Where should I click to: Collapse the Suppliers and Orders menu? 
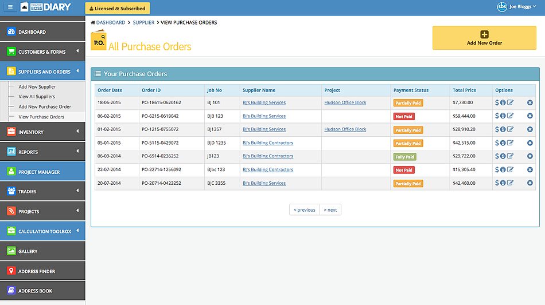click(x=42, y=72)
